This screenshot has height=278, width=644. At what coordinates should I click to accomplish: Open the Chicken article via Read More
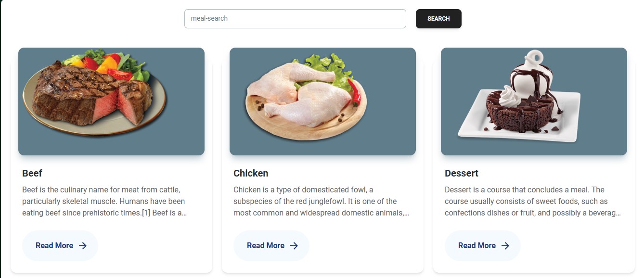point(266,245)
